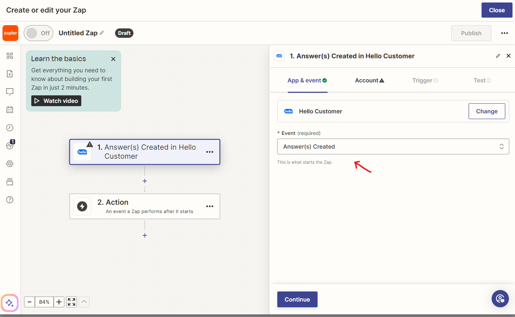Open the three-dot menu on trigger step
The height and width of the screenshot is (317, 515).
pos(210,152)
